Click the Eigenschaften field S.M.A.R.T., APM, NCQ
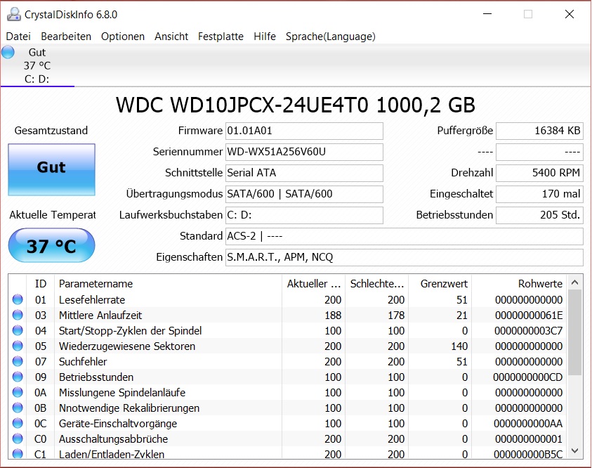The image size is (592, 468). coord(404,257)
